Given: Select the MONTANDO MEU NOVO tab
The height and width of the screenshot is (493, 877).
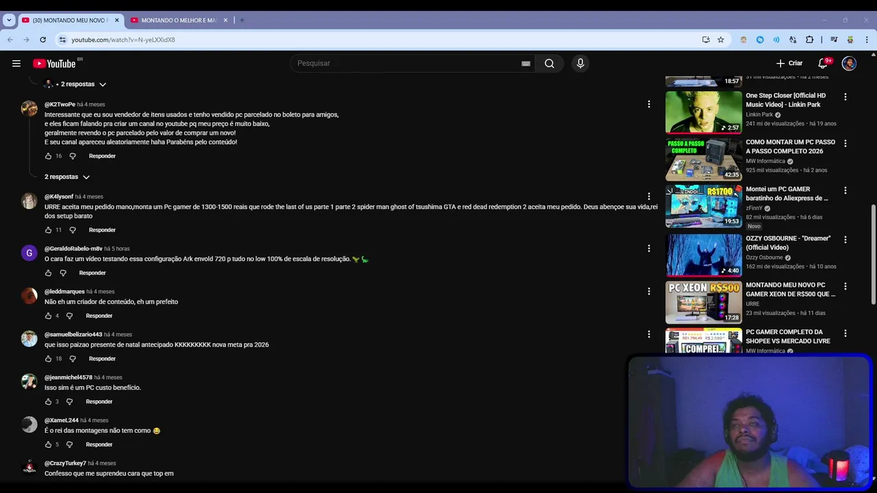Looking at the screenshot, I should (70, 20).
